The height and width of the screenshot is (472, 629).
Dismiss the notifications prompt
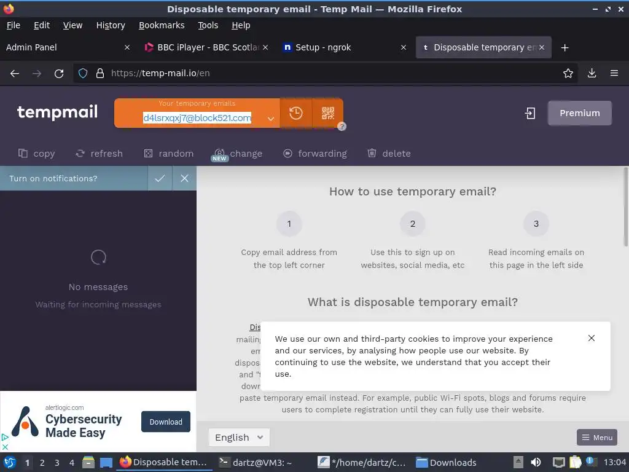point(184,178)
